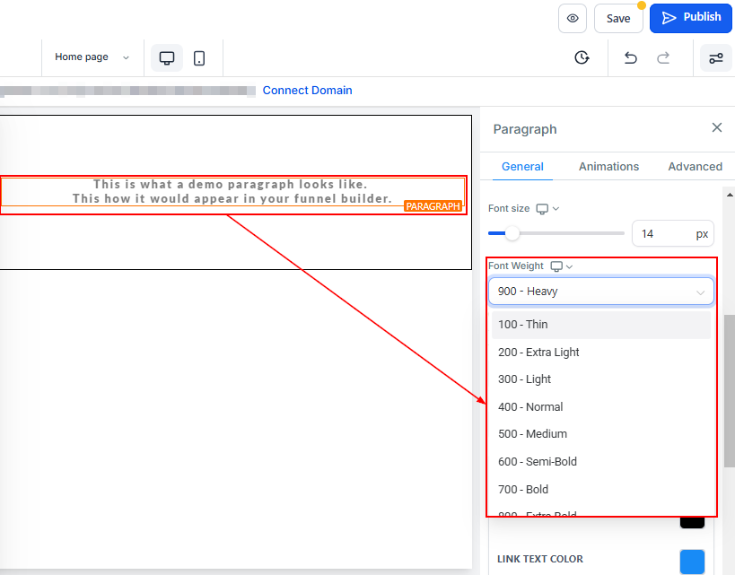The image size is (735, 575).
Task: Open the settings sliders icon
Action: point(715,57)
